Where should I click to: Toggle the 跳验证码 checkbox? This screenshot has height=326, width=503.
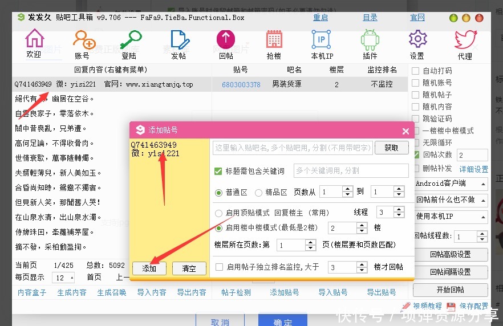point(416,119)
